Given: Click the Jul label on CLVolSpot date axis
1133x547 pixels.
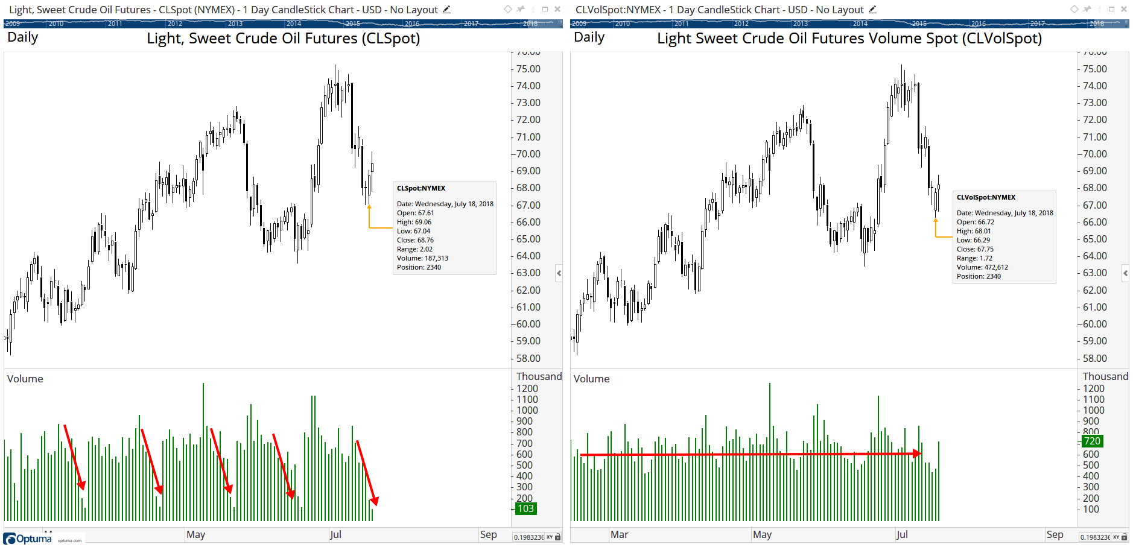Looking at the screenshot, I should pyautogui.click(x=902, y=534).
